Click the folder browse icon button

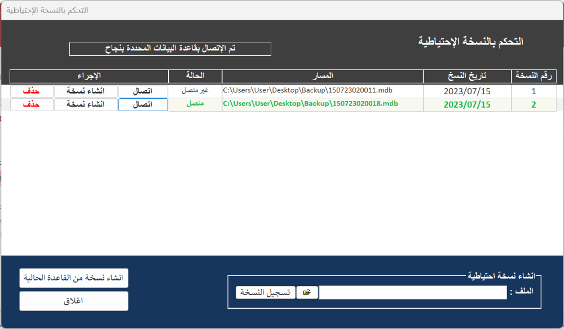pyautogui.click(x=307, y=292)
